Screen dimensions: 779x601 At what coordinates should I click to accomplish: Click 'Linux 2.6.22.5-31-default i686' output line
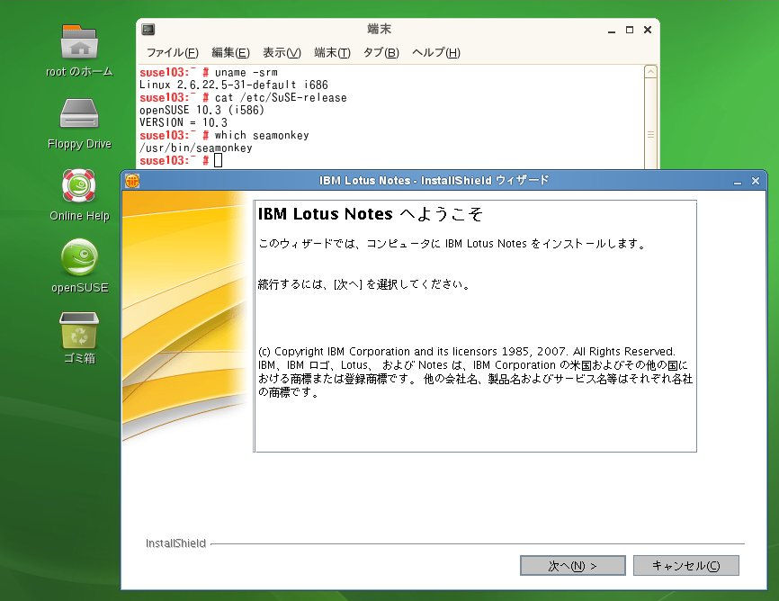(234, 85)
